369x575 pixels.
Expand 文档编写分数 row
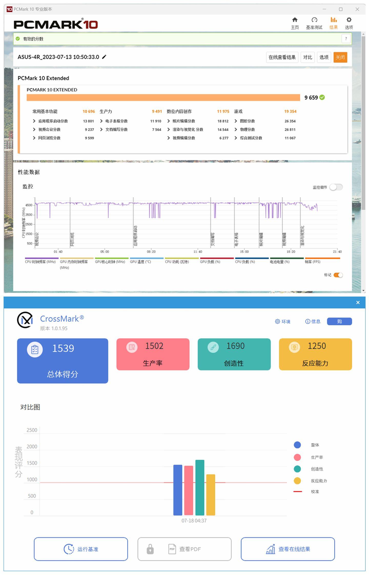101,129
